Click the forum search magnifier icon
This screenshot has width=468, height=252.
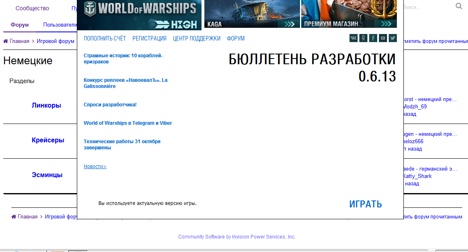coord(459,6)
